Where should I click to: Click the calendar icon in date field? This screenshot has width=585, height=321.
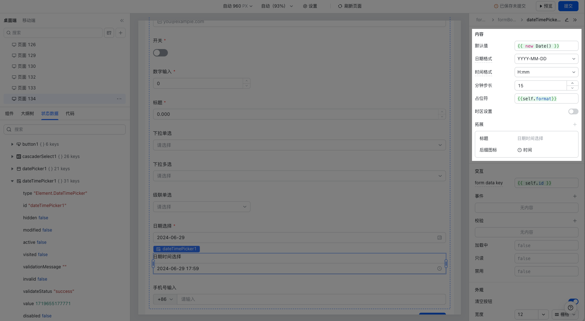coord(439,238)
